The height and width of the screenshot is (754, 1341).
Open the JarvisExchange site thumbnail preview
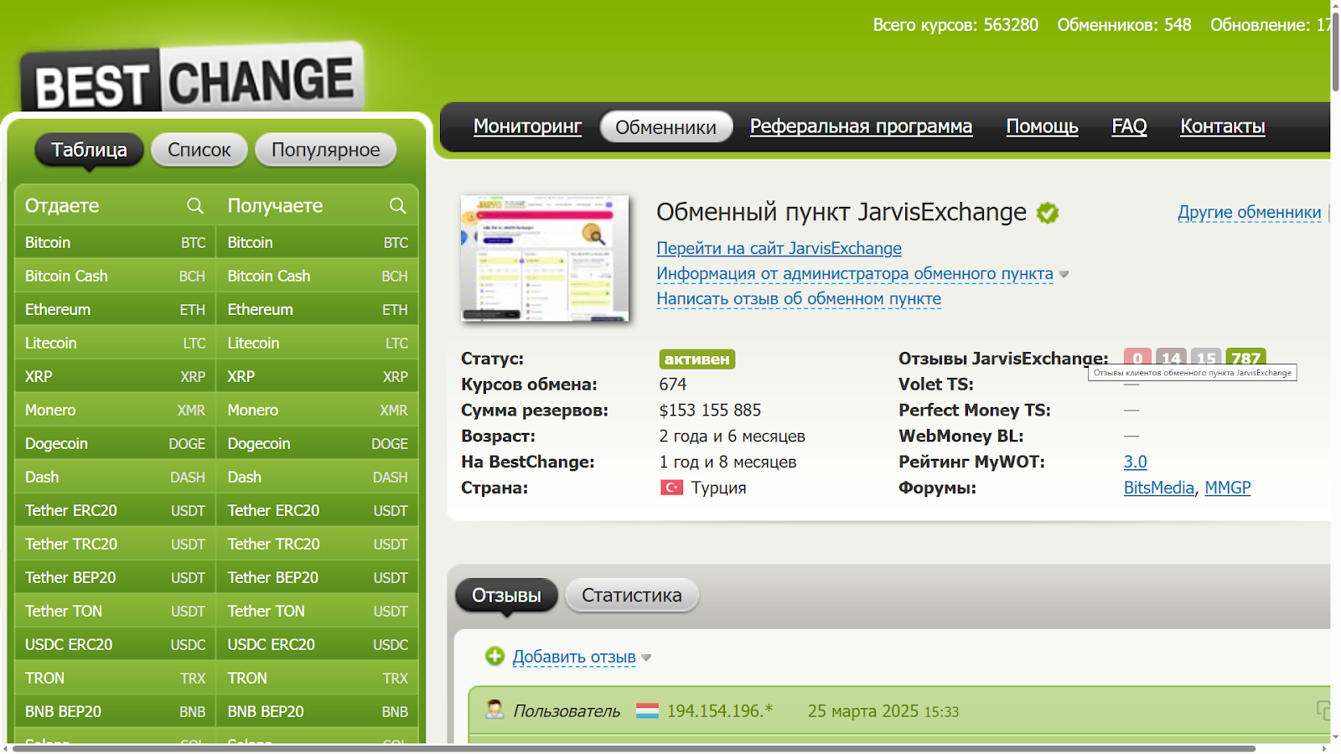pos(545,259)
